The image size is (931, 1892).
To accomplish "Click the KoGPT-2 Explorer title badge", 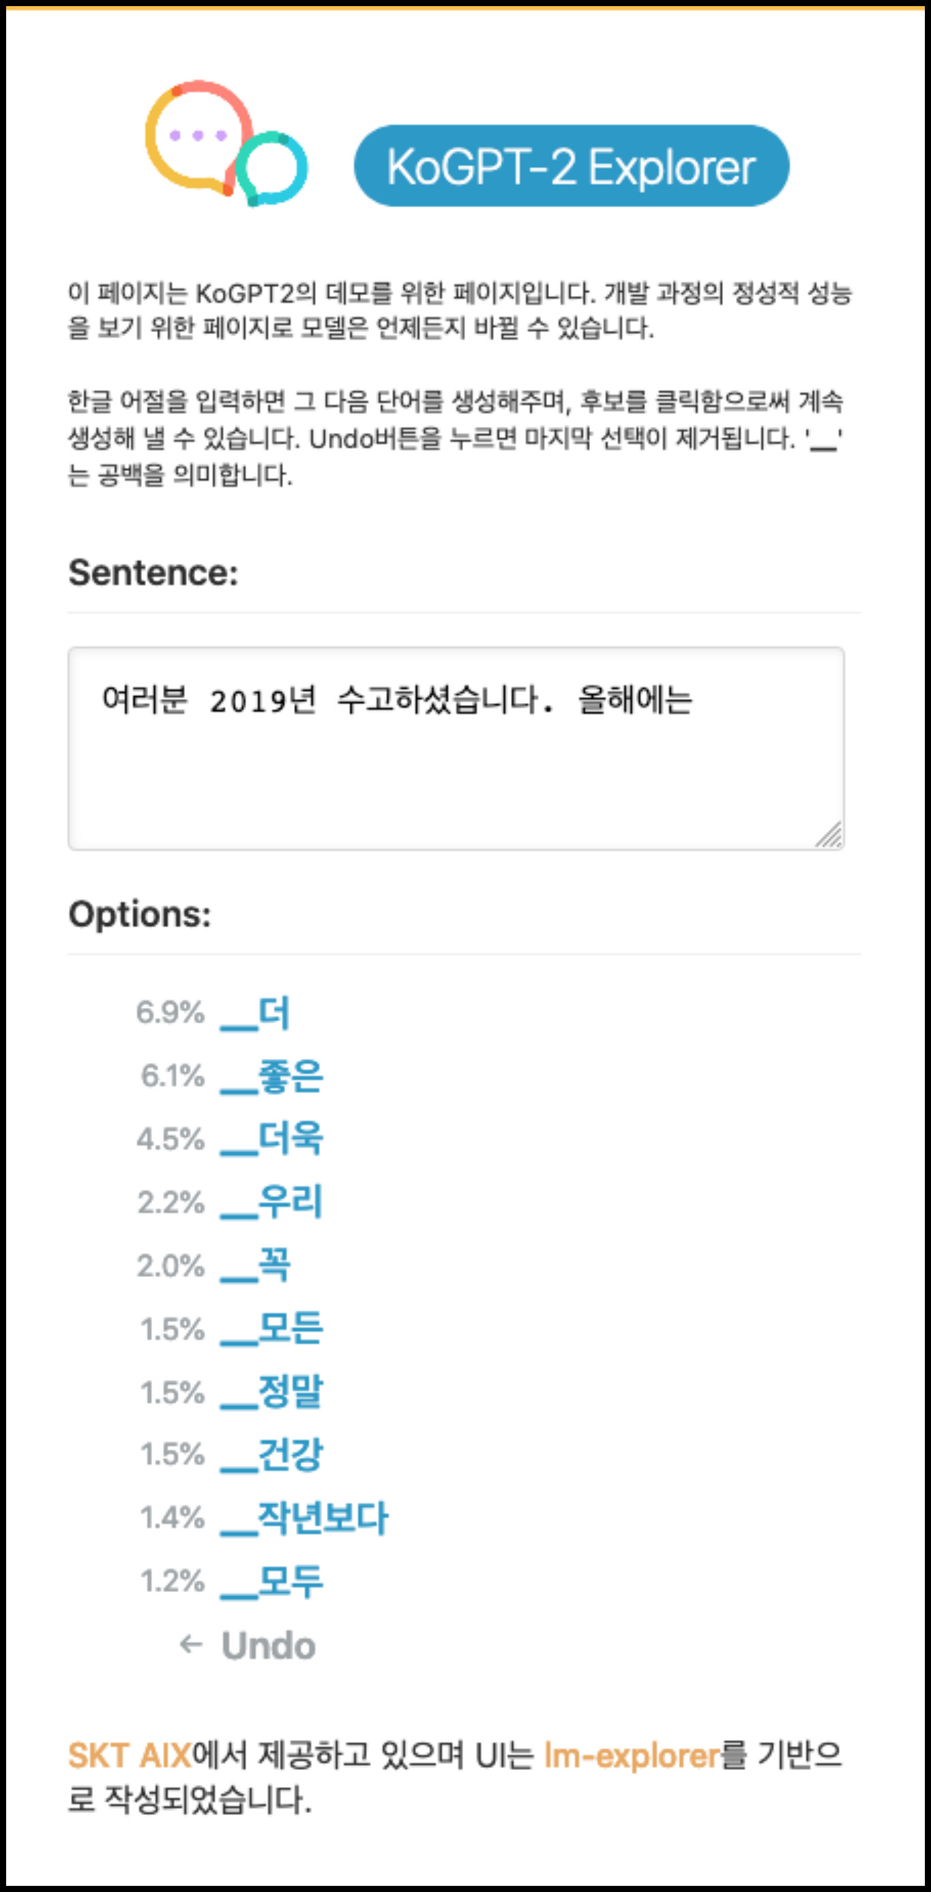I will (x=572, y=166).
